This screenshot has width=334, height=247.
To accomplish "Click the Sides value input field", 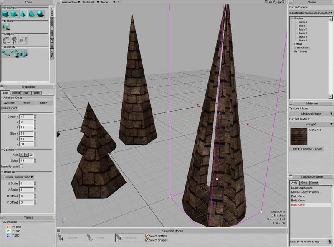I will pyautogui.click(x=26, y=160).
